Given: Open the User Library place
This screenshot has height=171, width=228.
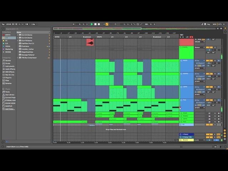Looking at the screenshot, I should coord(10,95).
